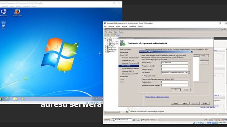Click the server Start button

click(107, 120)
